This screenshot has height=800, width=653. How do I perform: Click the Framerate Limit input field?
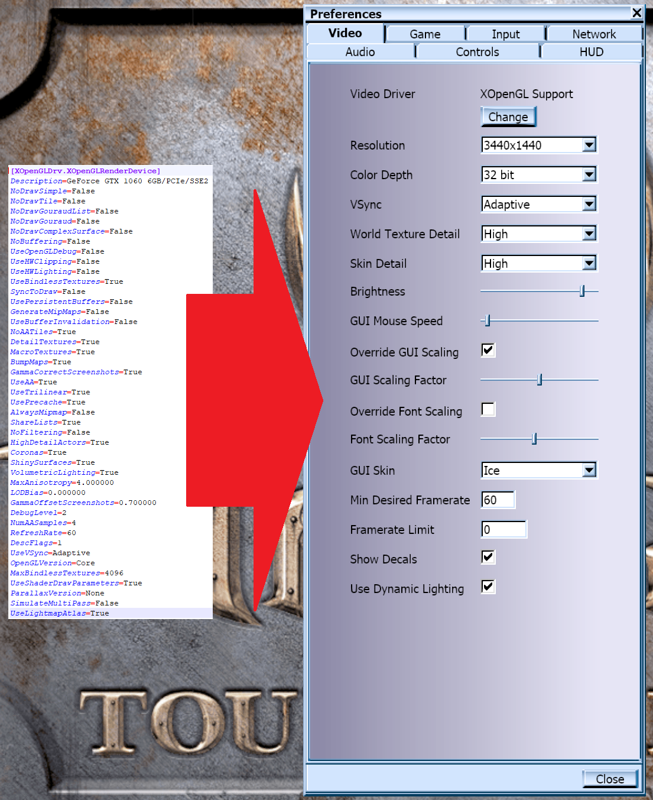click(503, 529)
